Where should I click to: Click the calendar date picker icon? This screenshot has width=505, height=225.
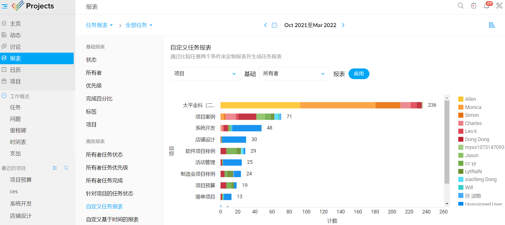[x=275, y=25]
